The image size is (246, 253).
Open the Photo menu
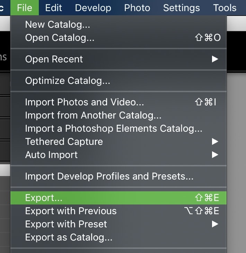[x=137, y=8]
